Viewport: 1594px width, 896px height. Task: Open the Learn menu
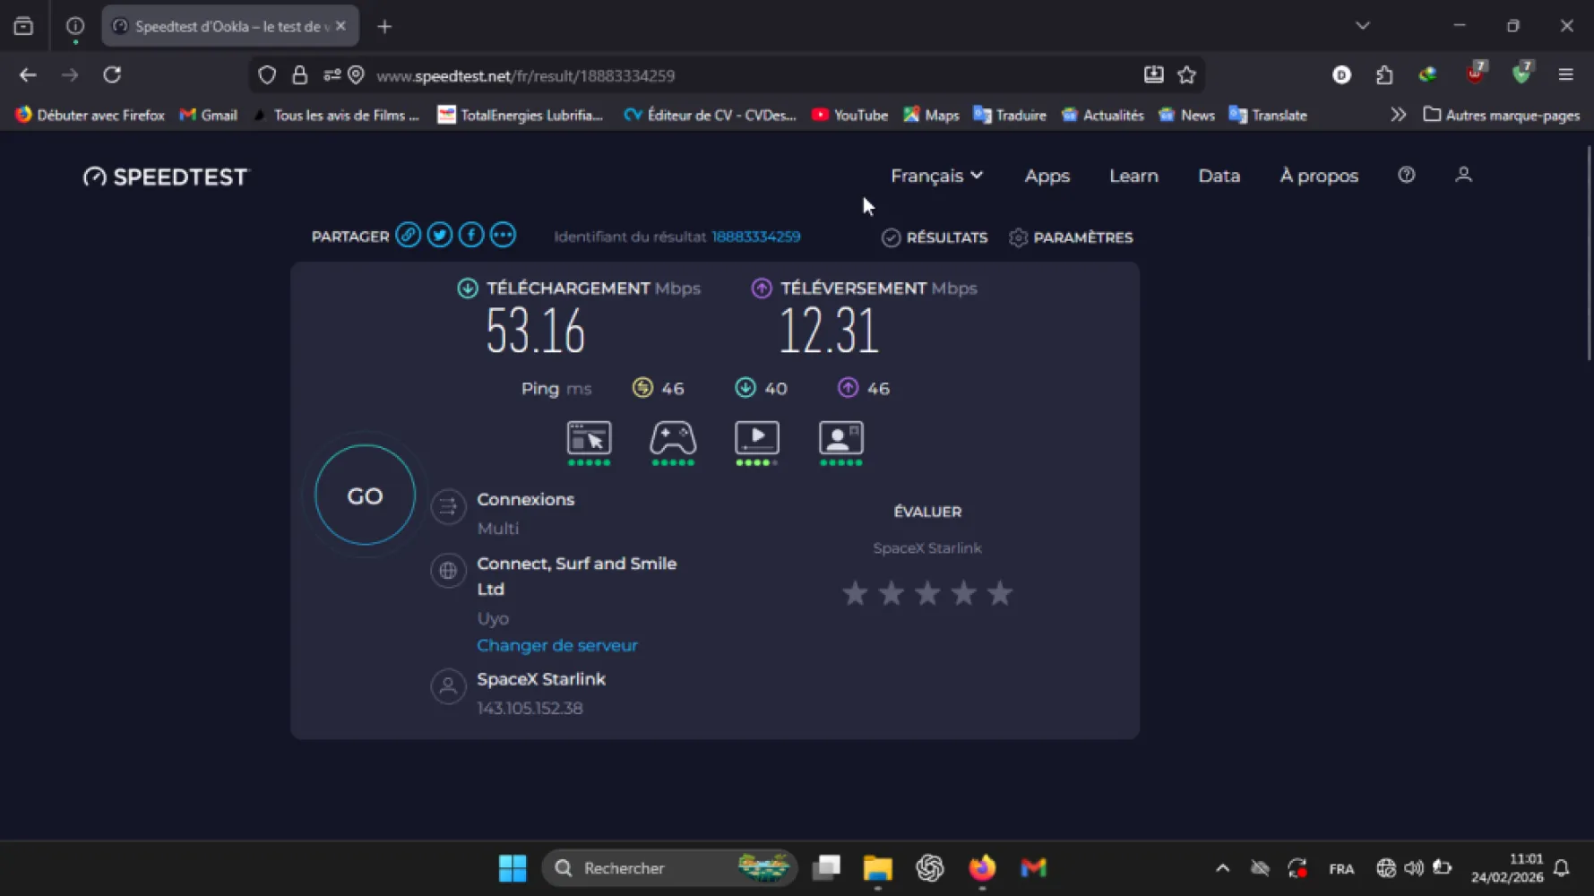pos(1133,176)
